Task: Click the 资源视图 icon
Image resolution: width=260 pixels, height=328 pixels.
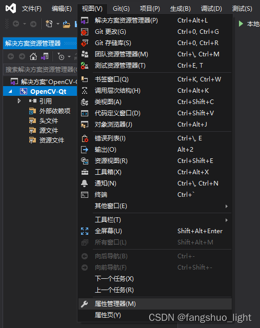Action: [85, 161]
